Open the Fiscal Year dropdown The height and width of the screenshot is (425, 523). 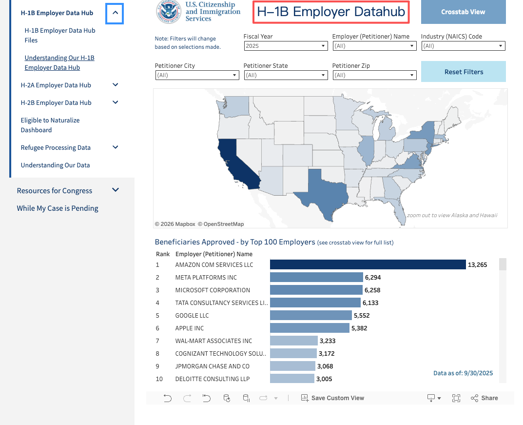click(x=323, y=46)
